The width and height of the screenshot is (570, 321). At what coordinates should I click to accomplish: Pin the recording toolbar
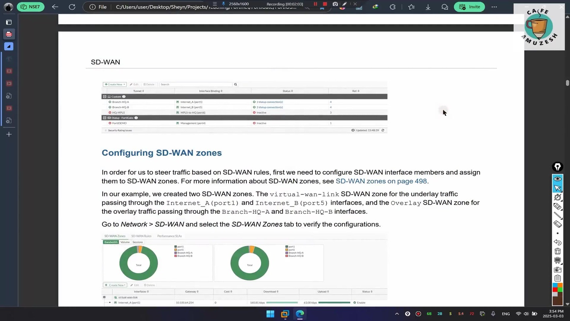coord(224,4)
